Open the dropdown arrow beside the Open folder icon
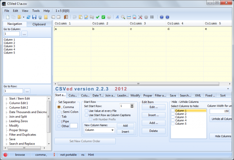The image size is (234, 160). (24, 17)
